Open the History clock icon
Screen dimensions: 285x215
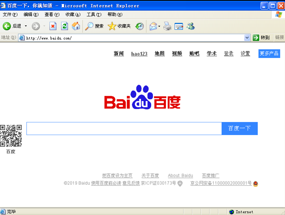[x=139, y=26]
